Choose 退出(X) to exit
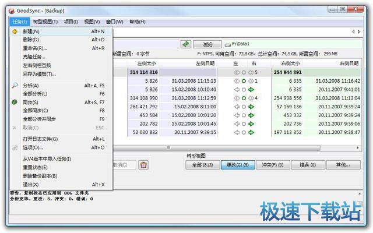This screenshot has height=233, width=373. tap(61, 185)
